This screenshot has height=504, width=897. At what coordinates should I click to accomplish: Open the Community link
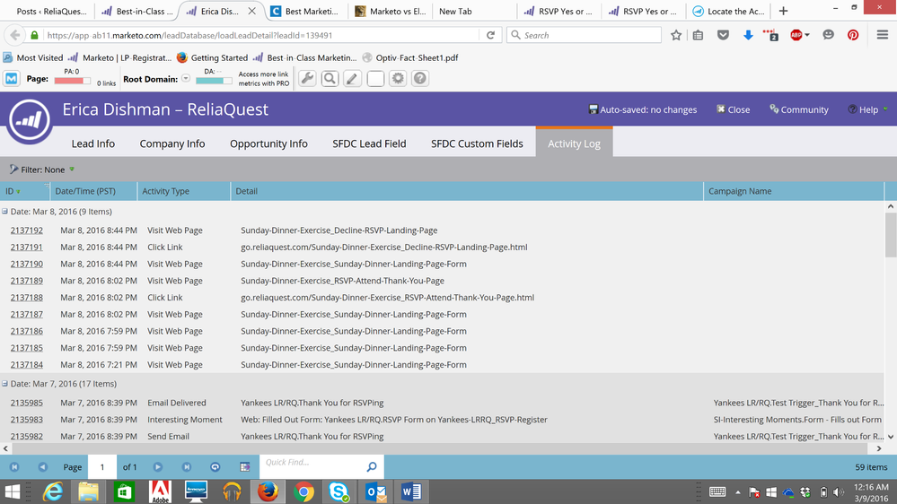798,109
